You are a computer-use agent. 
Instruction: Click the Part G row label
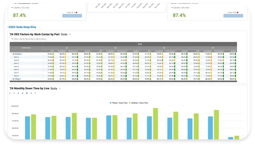pyautogui.click(x=16, y=76)
